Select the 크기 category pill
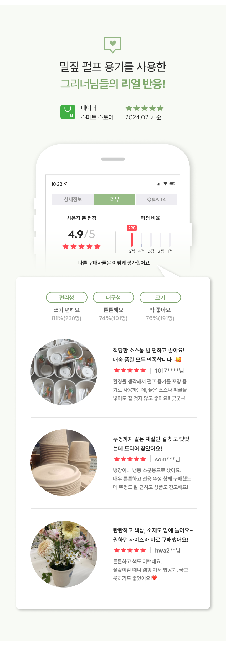 [160, 297]
